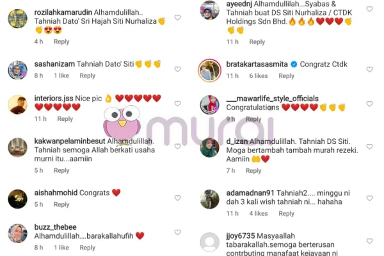Tap the heart beside sashanizam's comment
384x256 pixels.
coord(177,69)
